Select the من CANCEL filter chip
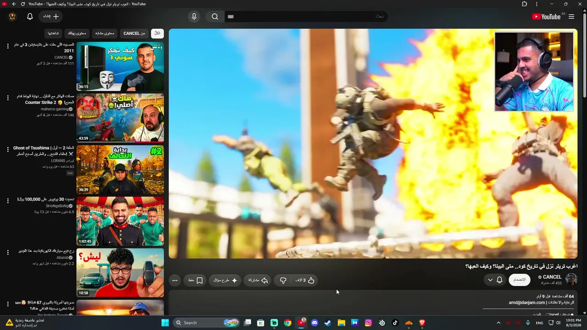The width and height of the screenshot is (587, 330). coord(134,33)
